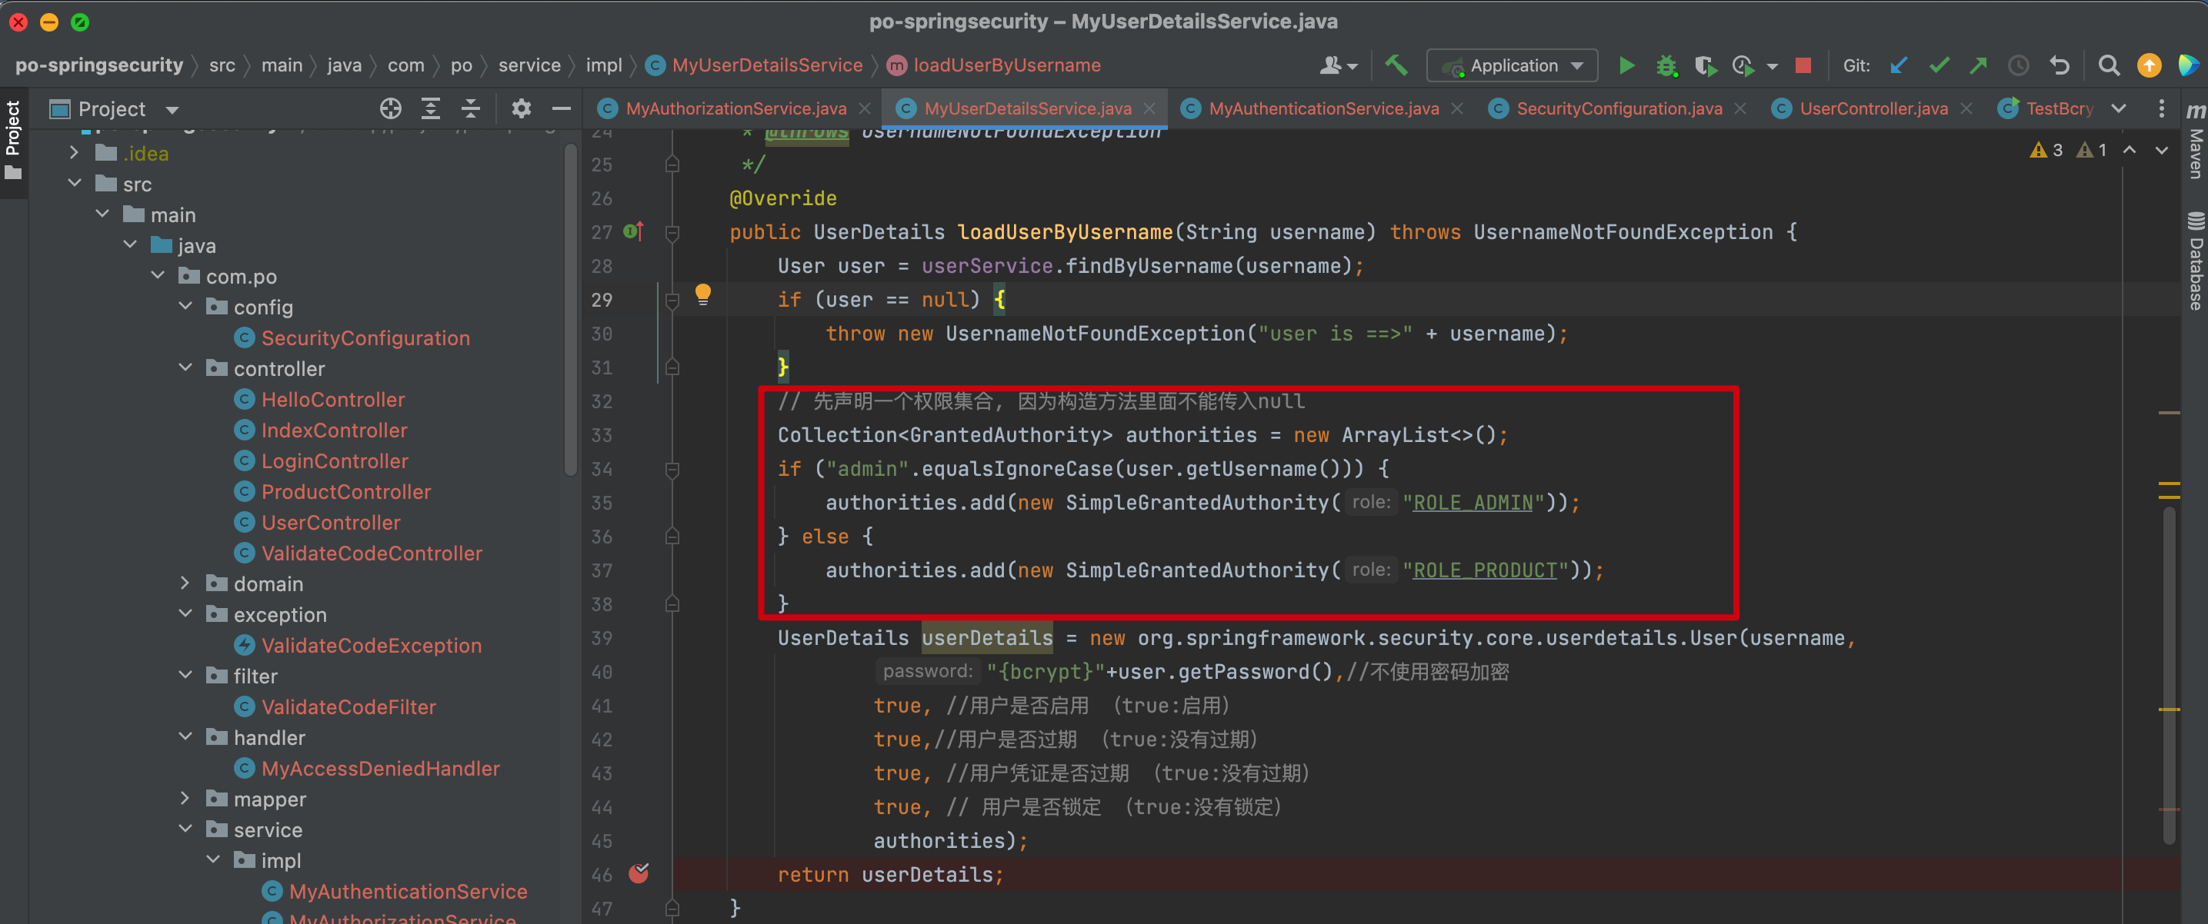
Task: Toggle breakpoint on line 46
Action: click(639, 873)
